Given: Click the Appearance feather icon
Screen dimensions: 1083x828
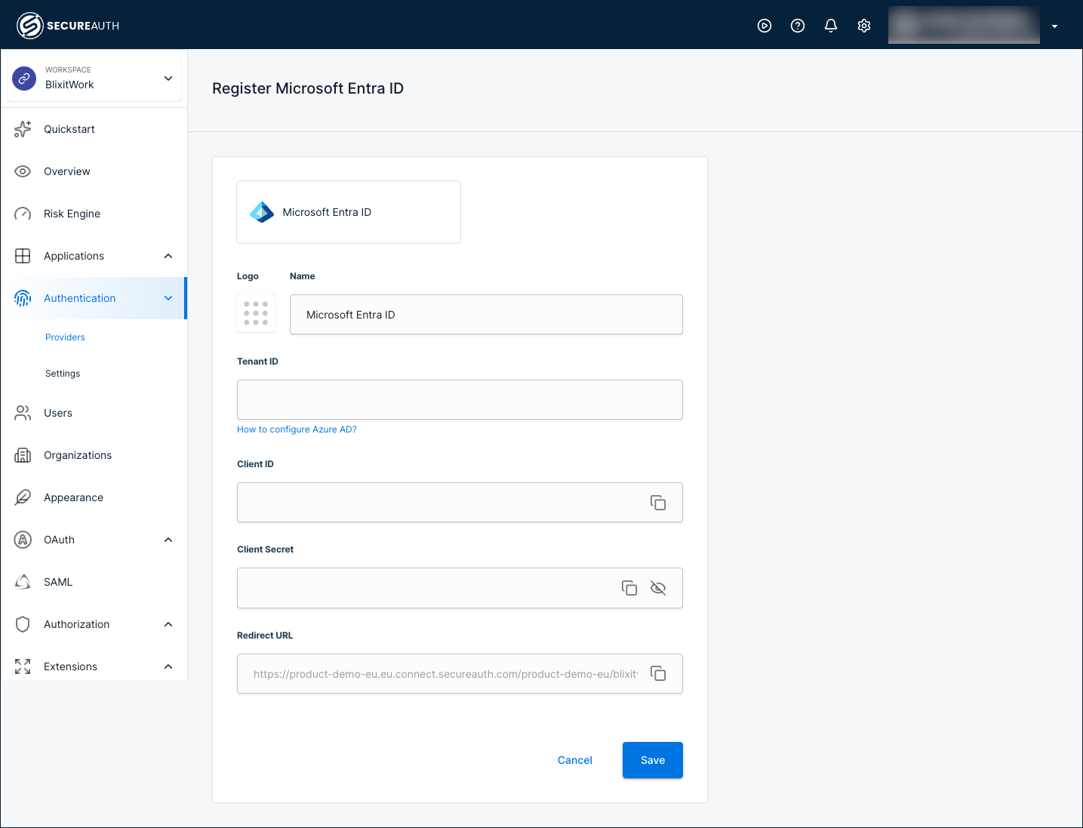Looking at the screenshot, I should point(23,497).
